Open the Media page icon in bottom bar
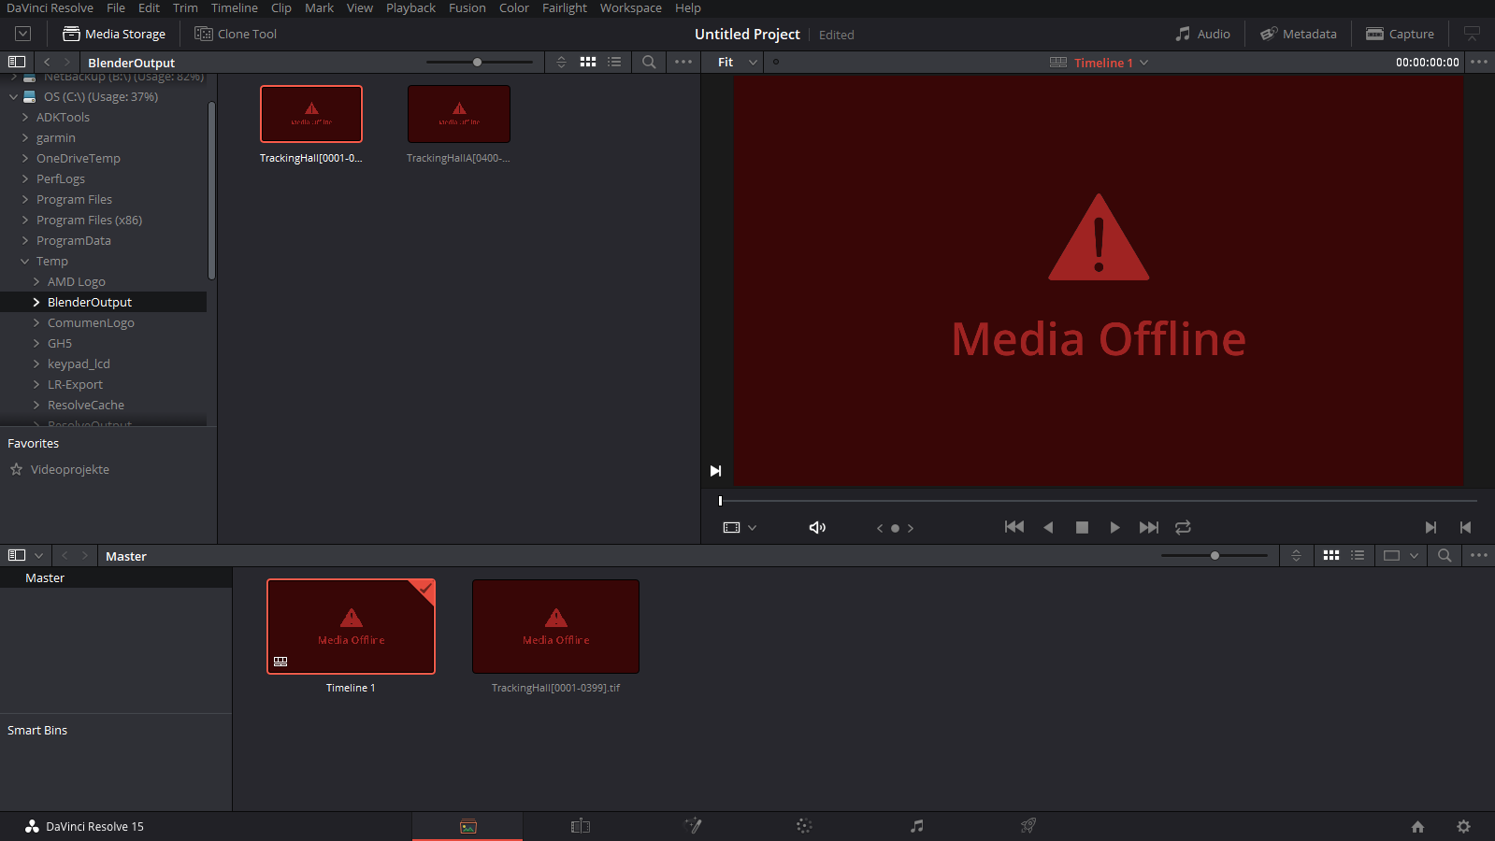The image size is (1495, 841). click(x=468, y=826)
